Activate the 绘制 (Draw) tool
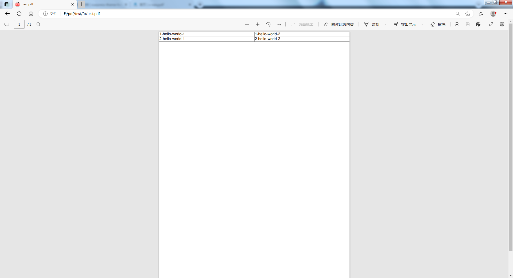Viewport: 513px width, 278px height. (372, 24)
